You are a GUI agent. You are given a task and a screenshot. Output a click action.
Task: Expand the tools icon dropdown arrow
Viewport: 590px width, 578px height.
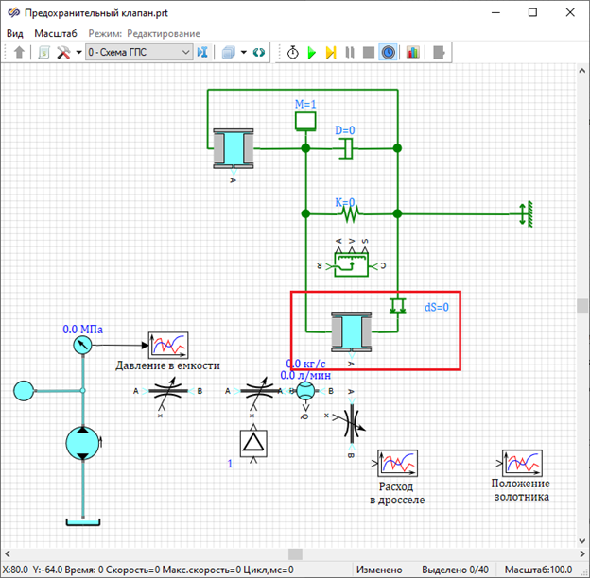[78, 53]
